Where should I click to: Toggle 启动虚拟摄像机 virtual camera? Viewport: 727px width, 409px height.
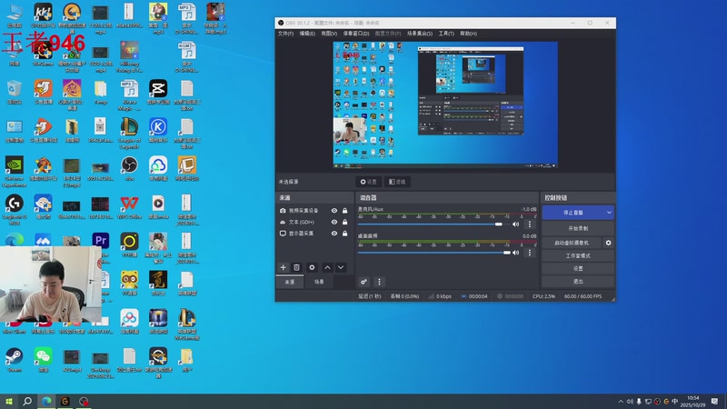(x=572, y=243)
